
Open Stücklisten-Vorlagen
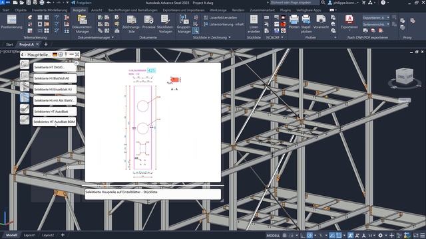coord(165,24)
